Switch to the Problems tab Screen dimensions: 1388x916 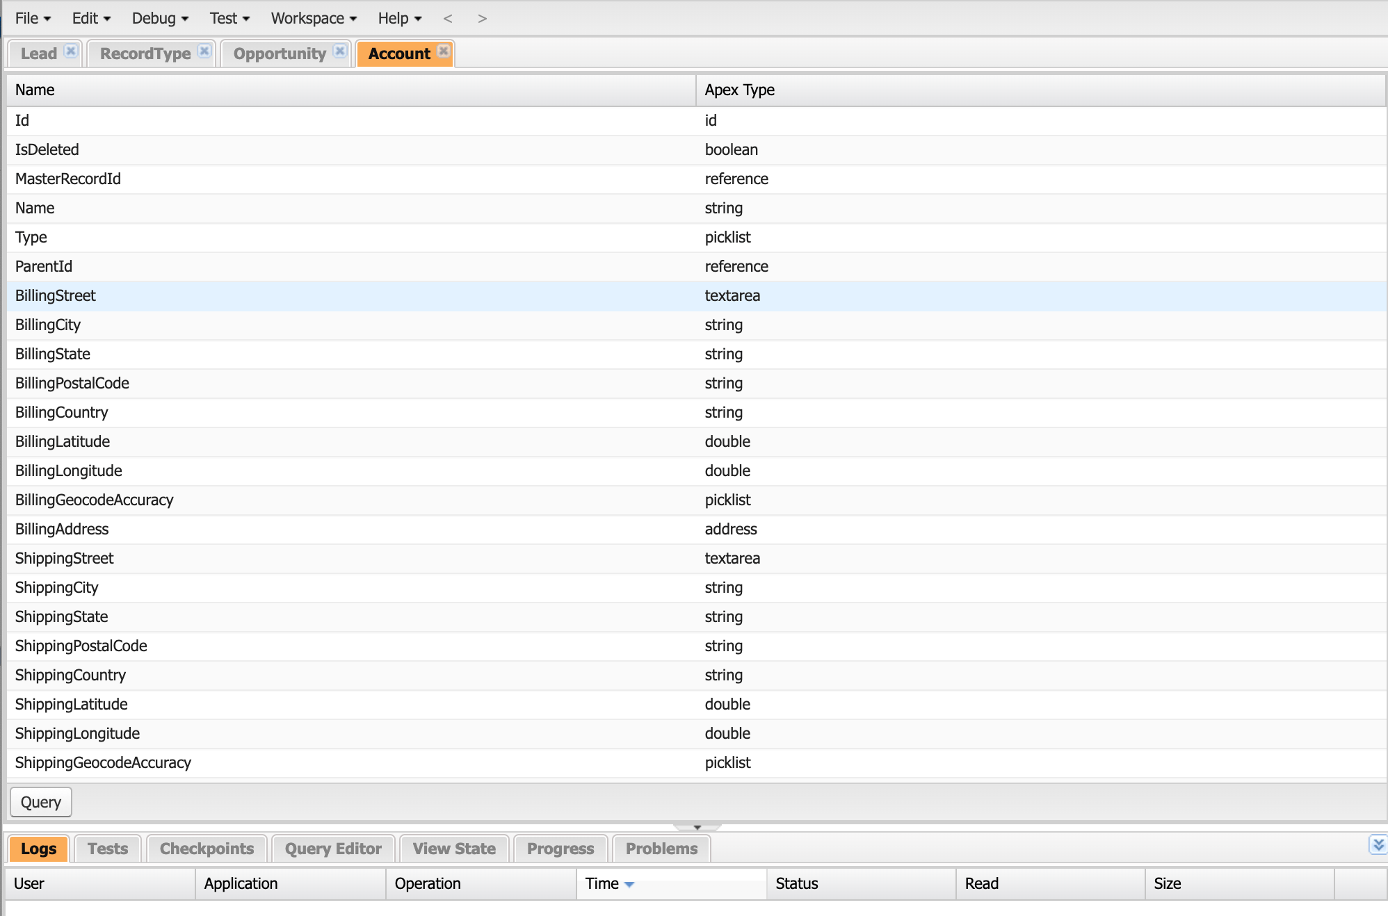tap(660, 848)
